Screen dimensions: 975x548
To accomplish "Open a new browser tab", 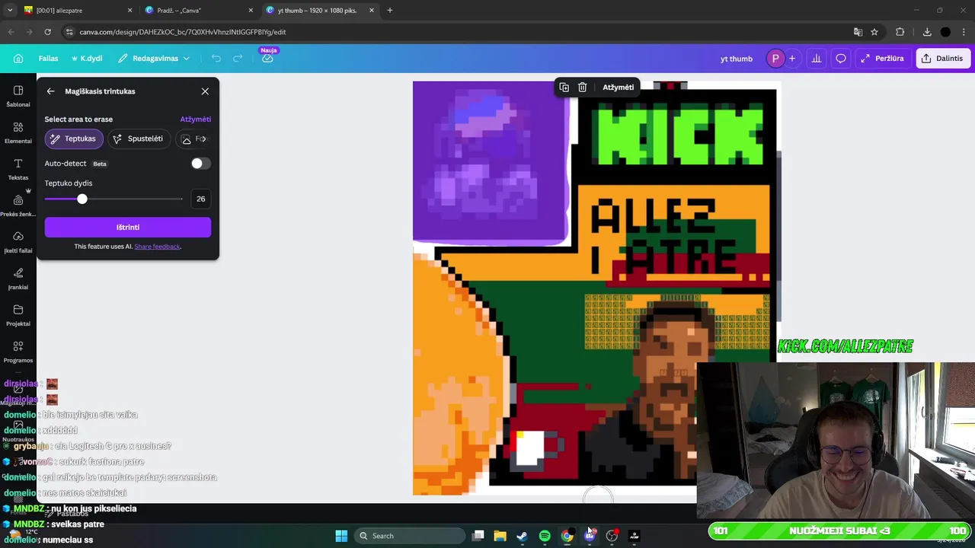I will 390,11.
